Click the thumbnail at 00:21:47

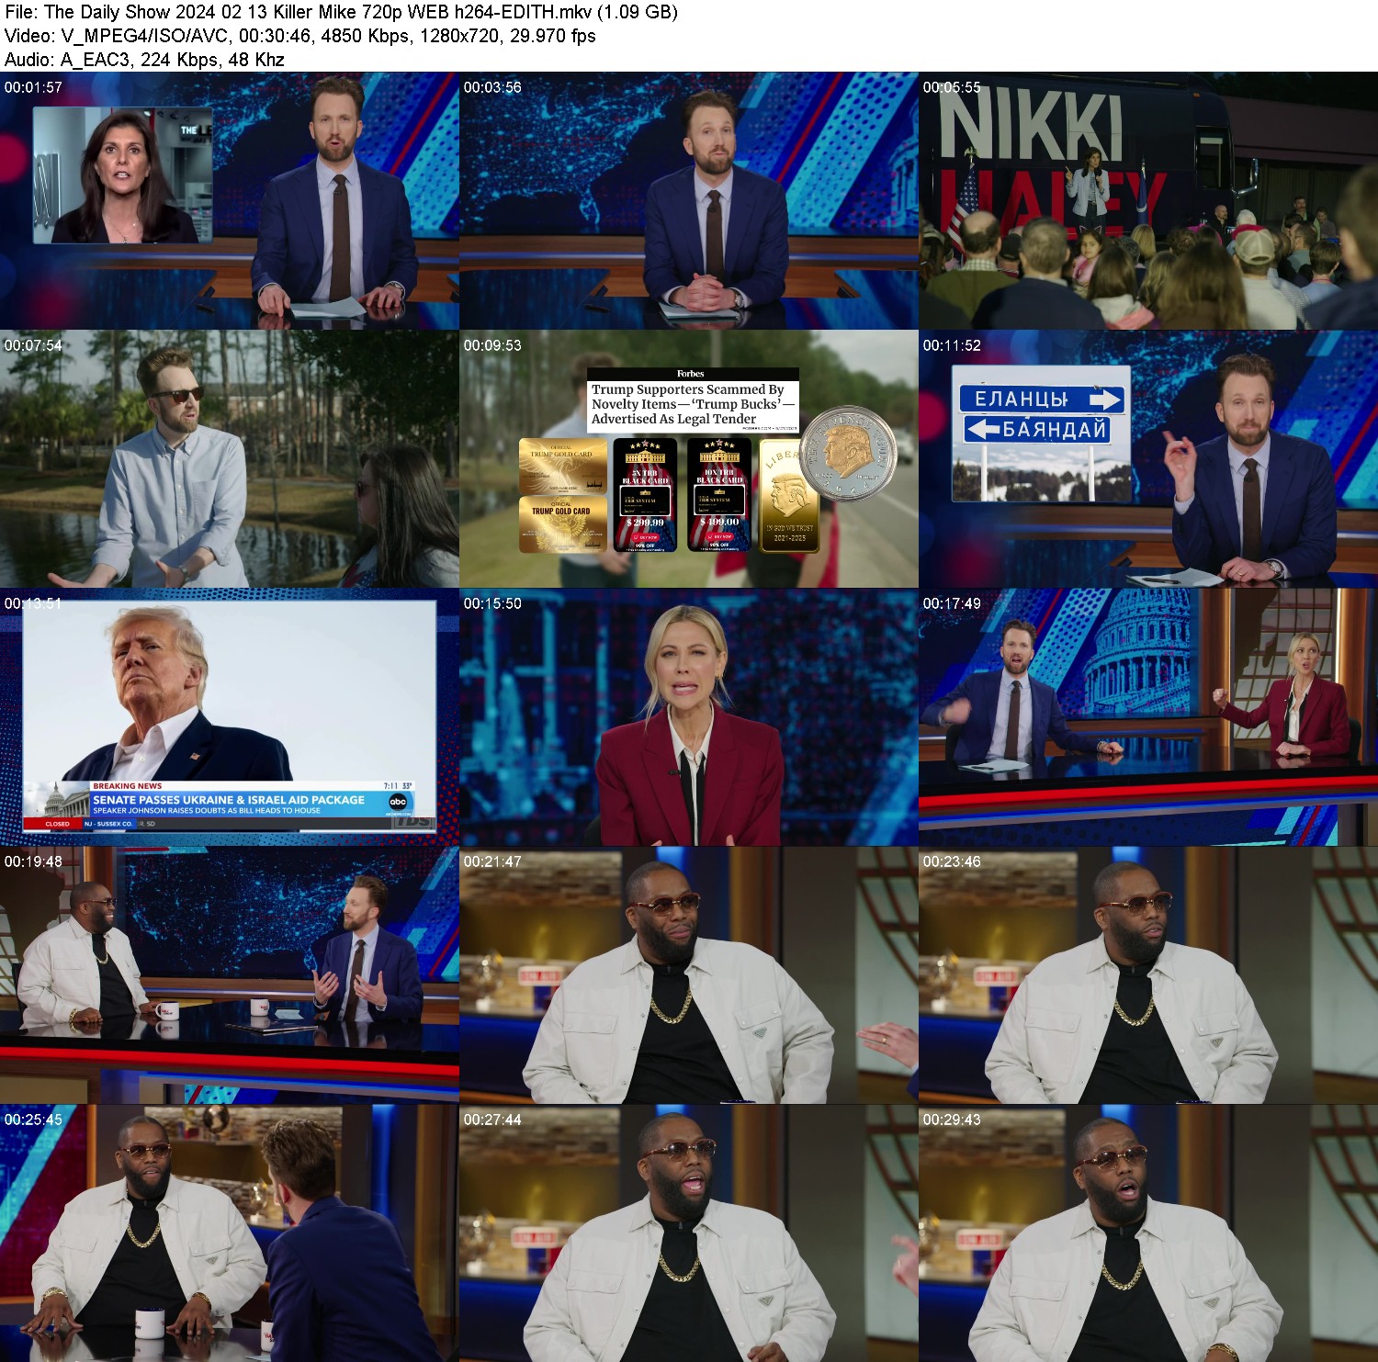pyautogui.click(x=689, y=975)
